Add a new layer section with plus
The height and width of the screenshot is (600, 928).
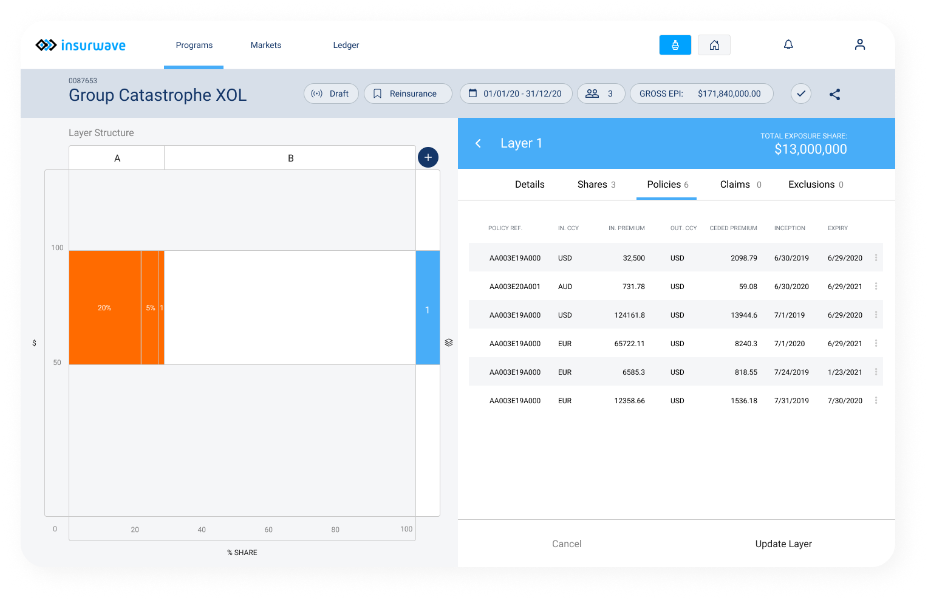point(428,157)
